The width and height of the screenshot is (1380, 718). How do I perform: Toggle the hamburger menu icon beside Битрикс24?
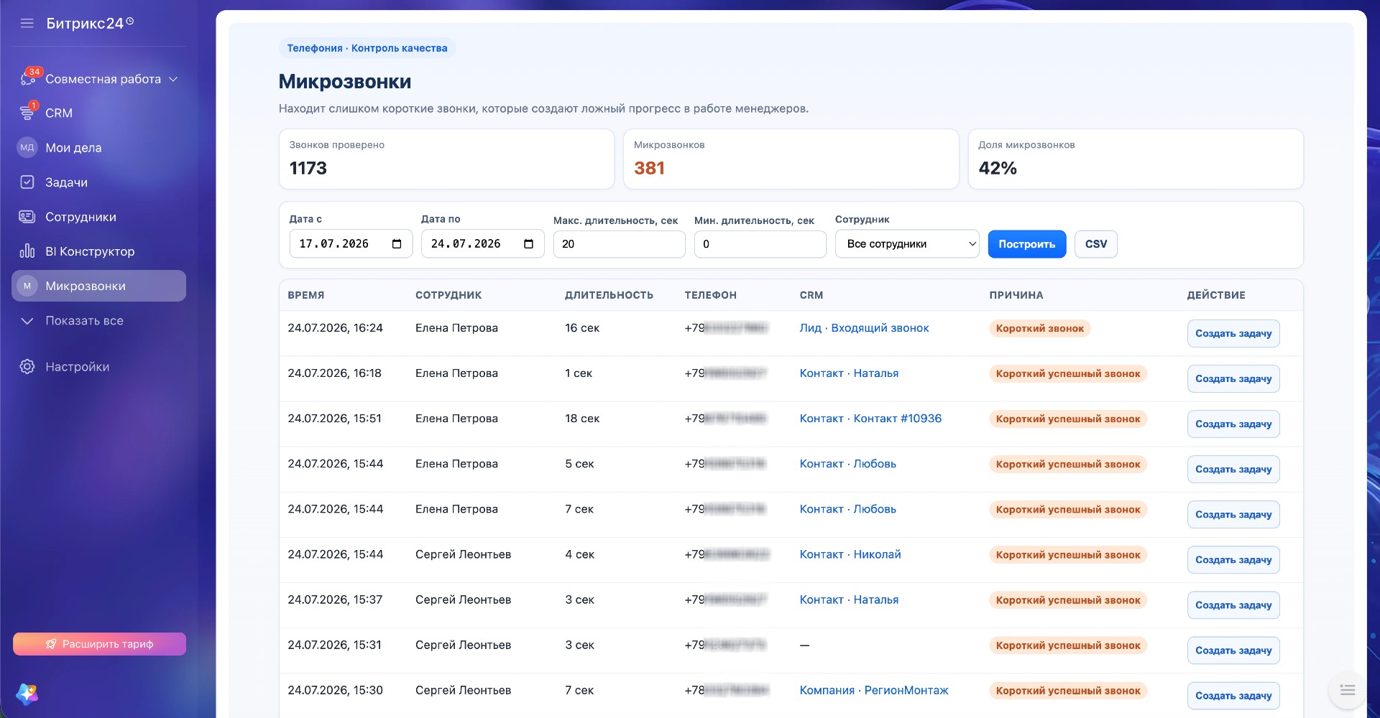click(x=27, y=23)
